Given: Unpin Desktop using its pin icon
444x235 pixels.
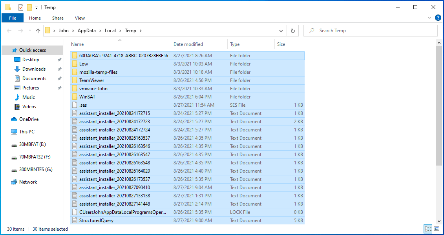Looking at the screenshot, I should [x=59, y=60].
